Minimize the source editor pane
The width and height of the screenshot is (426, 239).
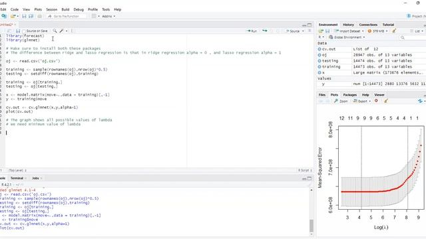[x=304, y=25]
